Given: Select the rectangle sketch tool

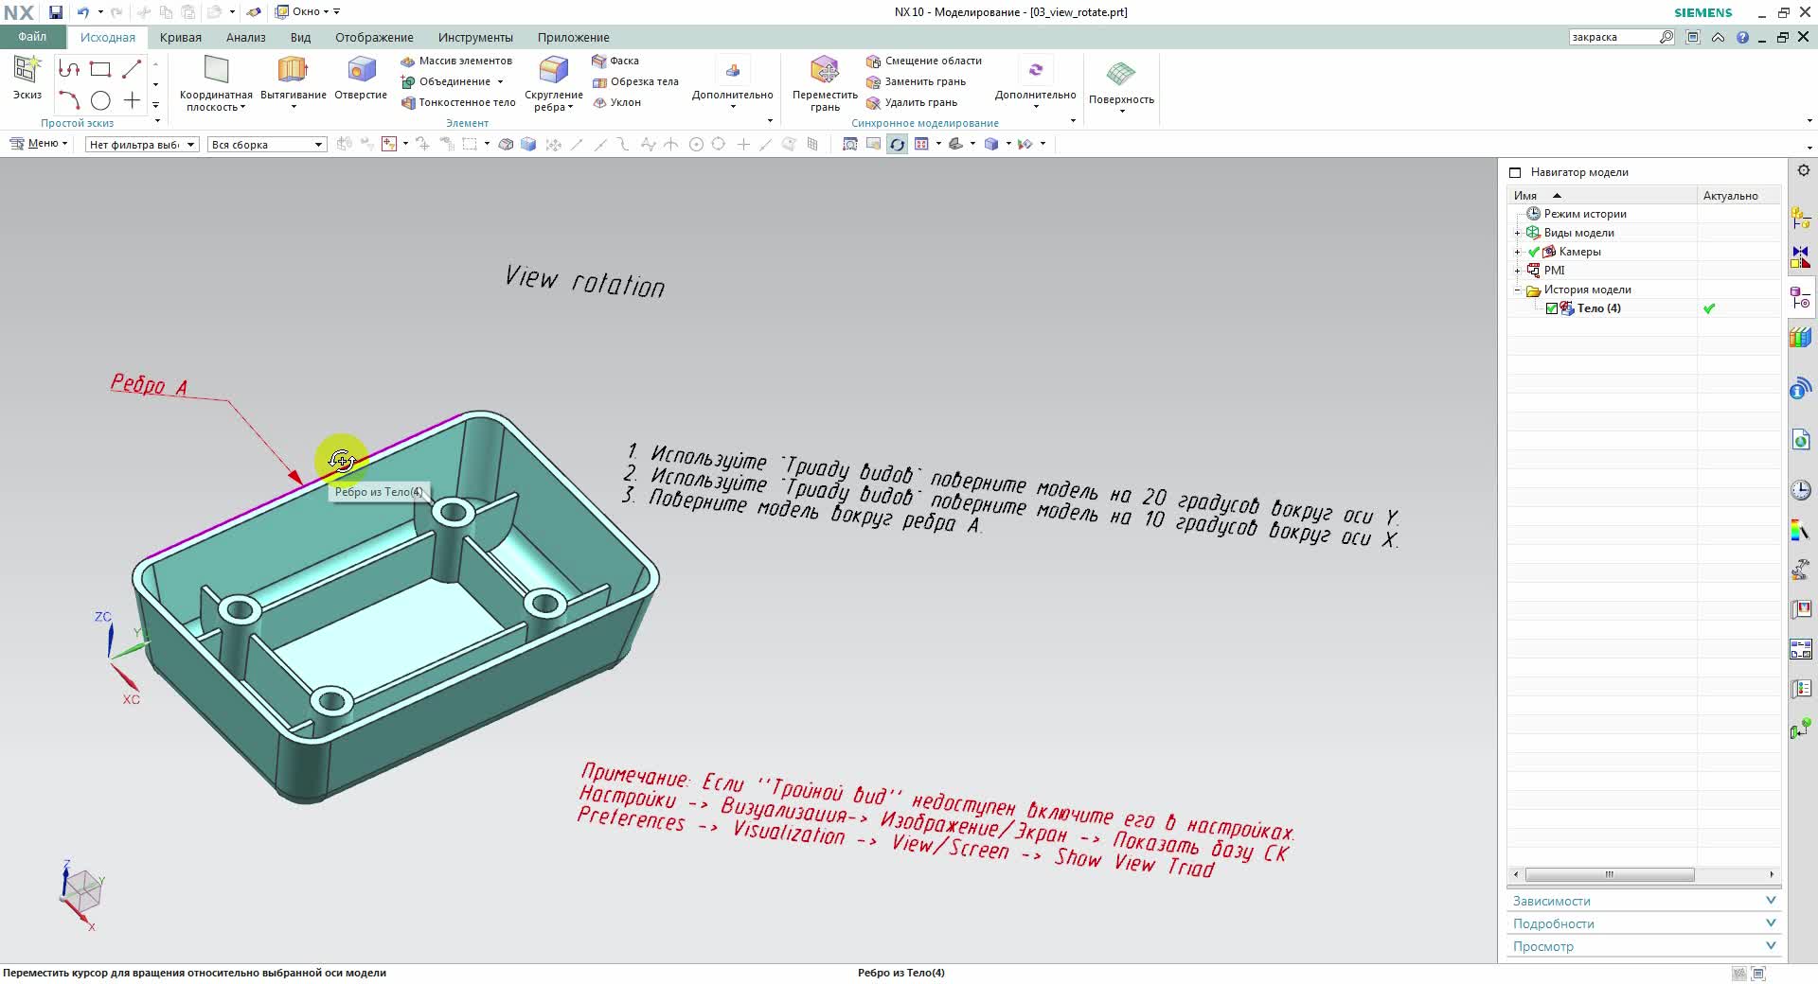Looking at the screenshot, I should click(x=100, y=69).
